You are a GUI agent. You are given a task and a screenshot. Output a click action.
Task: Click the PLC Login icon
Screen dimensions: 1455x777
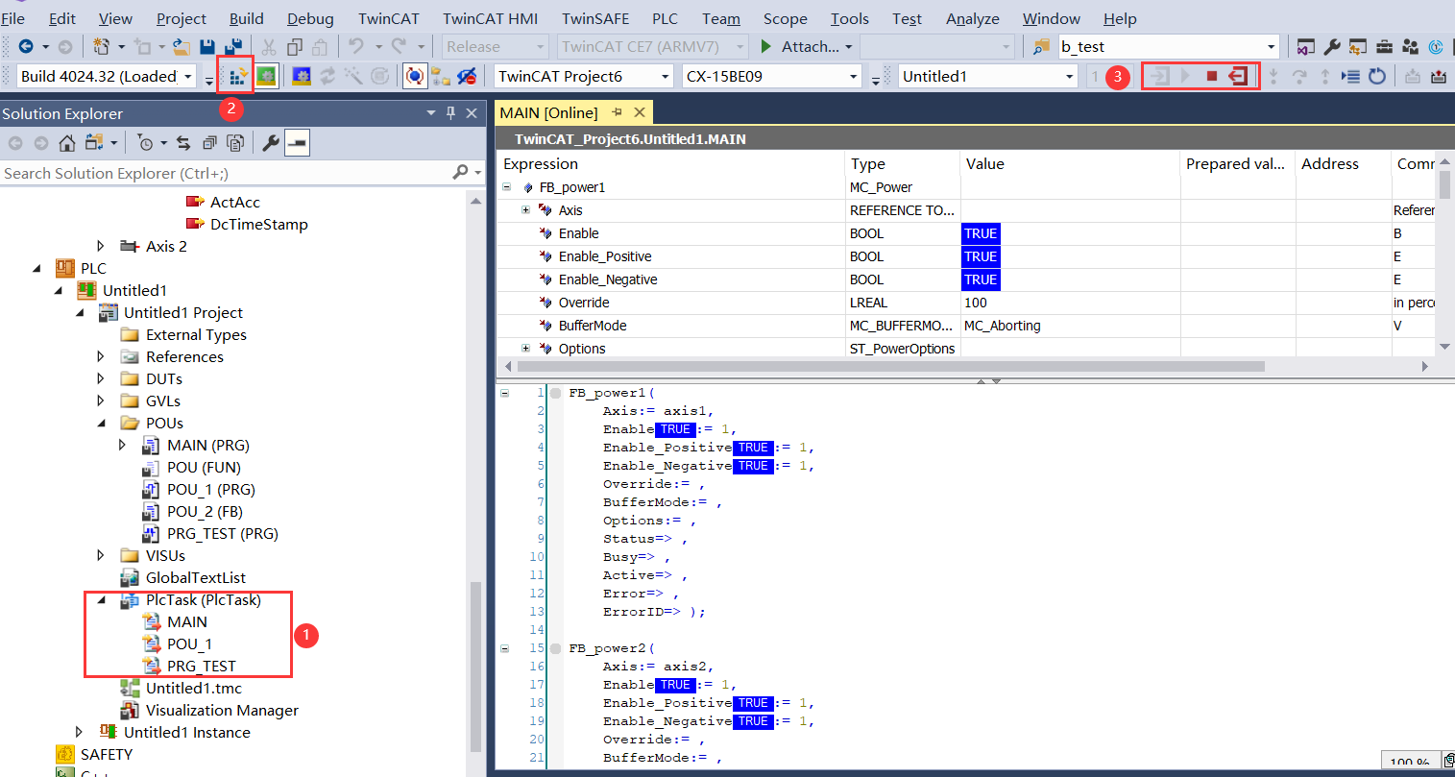pos(1160,76)
